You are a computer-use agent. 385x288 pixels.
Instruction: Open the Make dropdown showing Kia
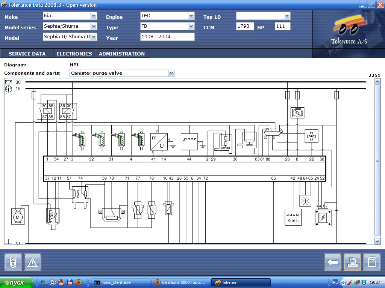click(x=94, y=16)
